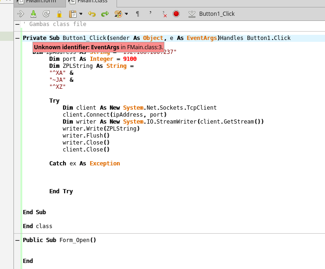The height and width of the screenshot is (269, 325).
Task: Open the Paste dropdown arrow
Action: point(81,14)
